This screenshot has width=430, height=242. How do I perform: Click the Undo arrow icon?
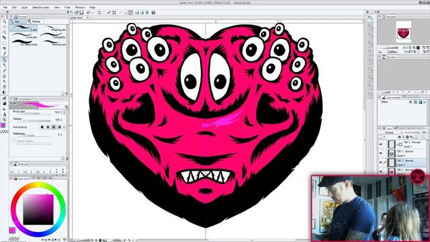coord(88,13)
